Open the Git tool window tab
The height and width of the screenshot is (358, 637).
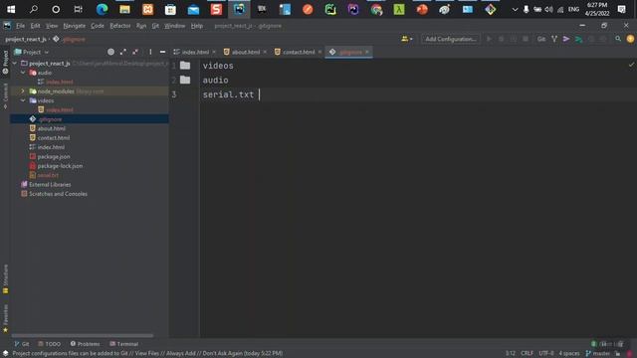point(22,344)
